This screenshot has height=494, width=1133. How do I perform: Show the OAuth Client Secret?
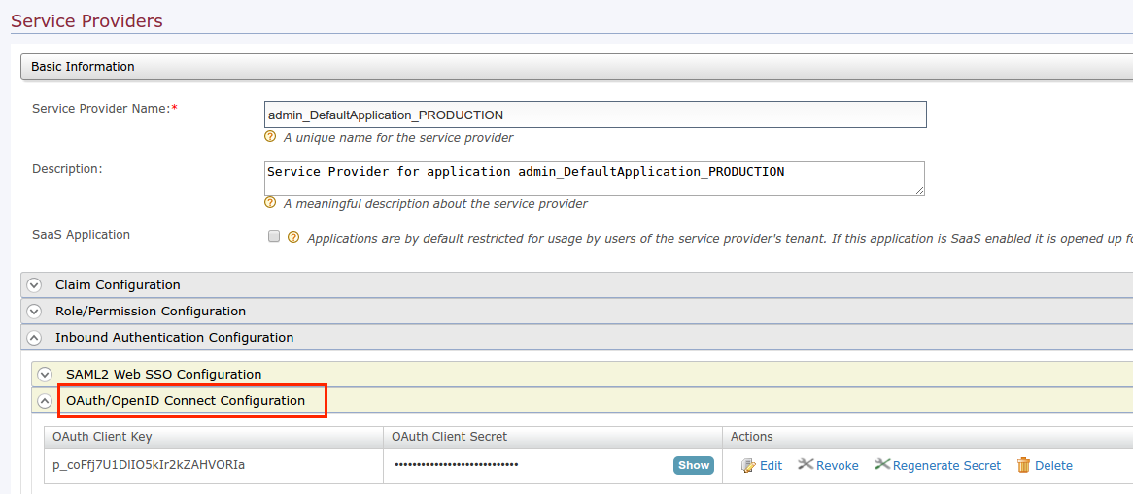click(x=693, y=466)
